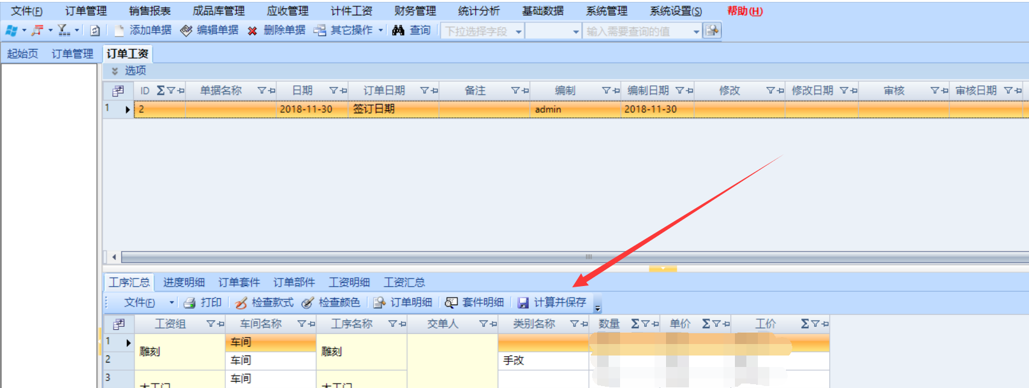This screenshot has height=388, width=1029.
Task: Open the 下拉选择字段 field dropdown
Action: tap(519, 31)
